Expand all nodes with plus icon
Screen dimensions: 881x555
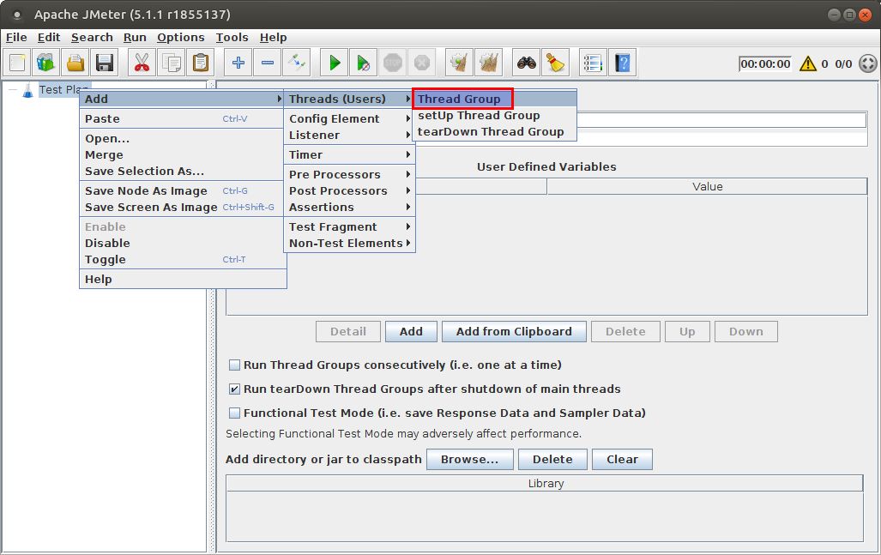click(238, 63)
